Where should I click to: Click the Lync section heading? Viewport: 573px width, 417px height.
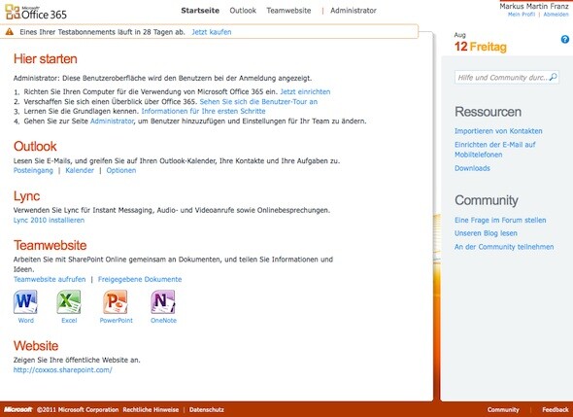coord(26,196)
